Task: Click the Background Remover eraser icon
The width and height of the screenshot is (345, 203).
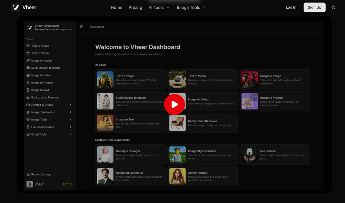Action: point(28,97)
